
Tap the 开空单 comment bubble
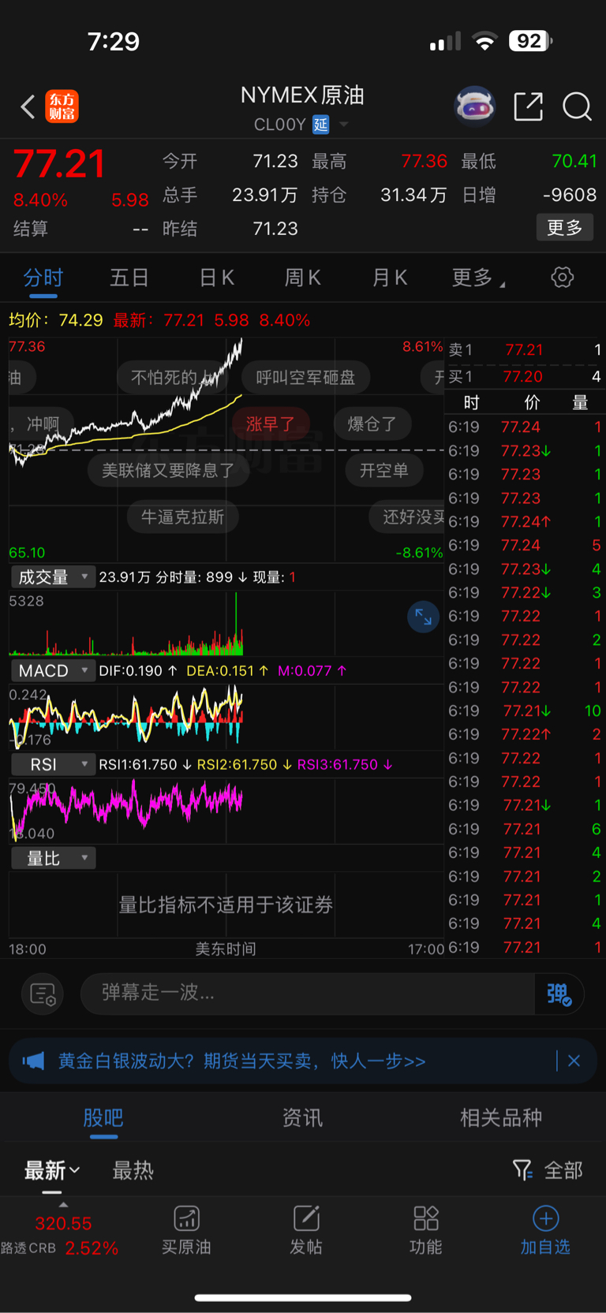pos(384,471)
